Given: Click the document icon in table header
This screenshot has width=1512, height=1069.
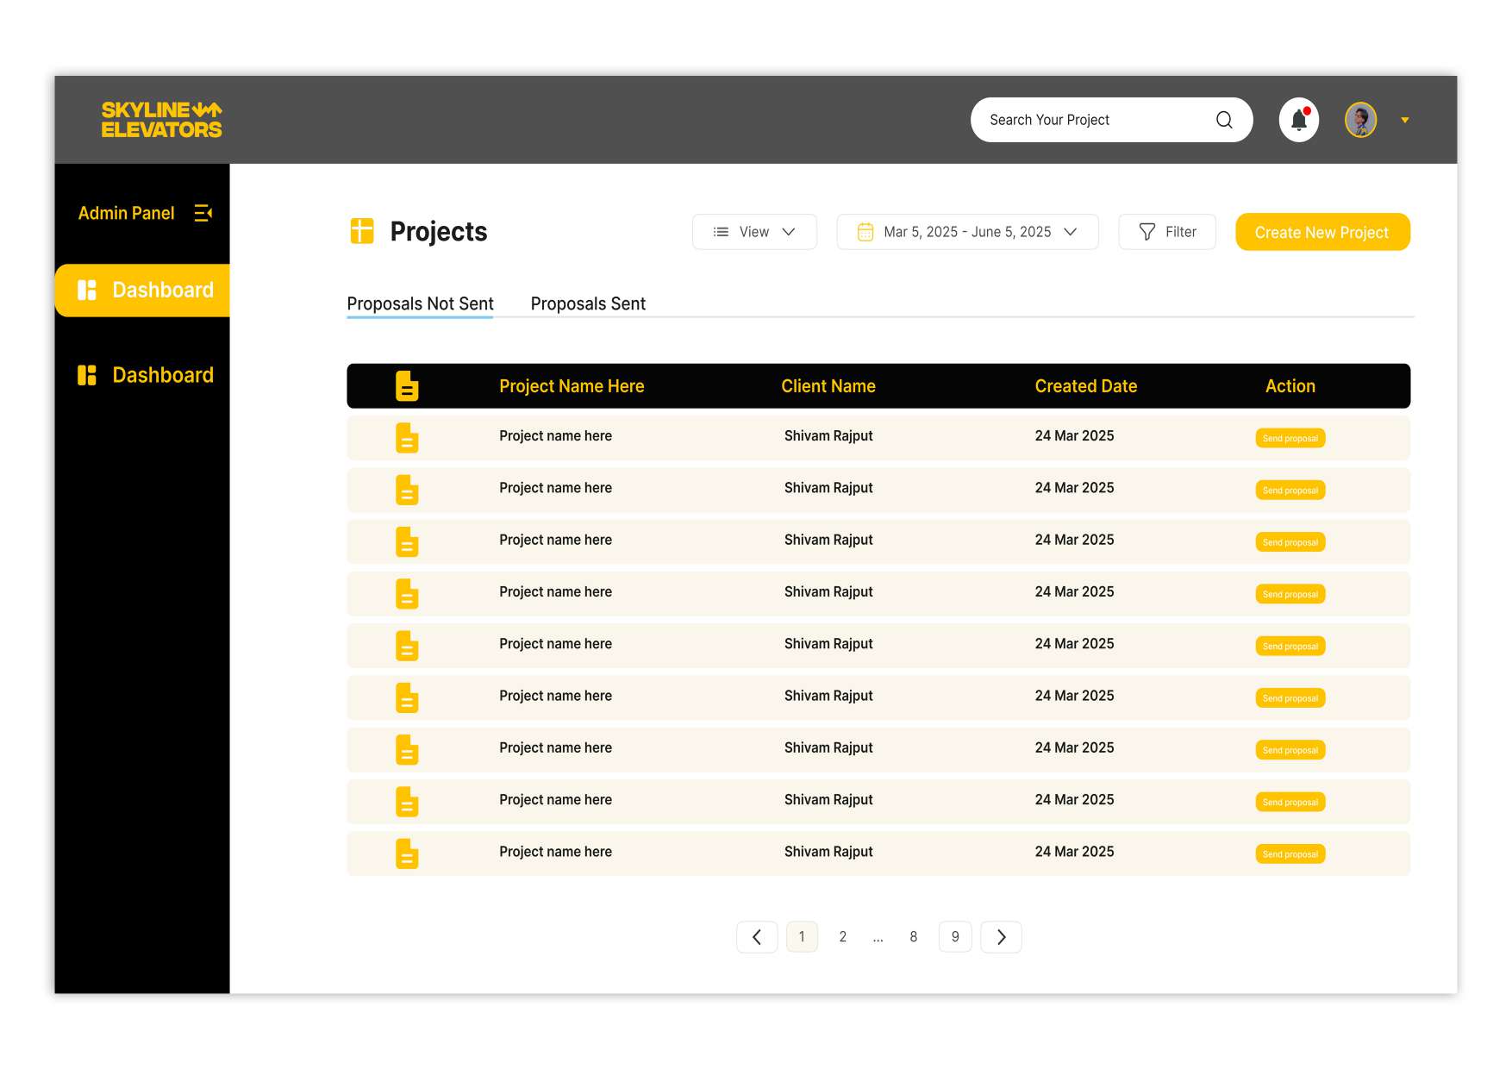Looking at the screenshot, I should (407, 386).
